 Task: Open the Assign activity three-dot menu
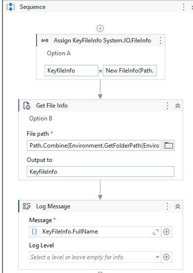[x=160, y=40]
